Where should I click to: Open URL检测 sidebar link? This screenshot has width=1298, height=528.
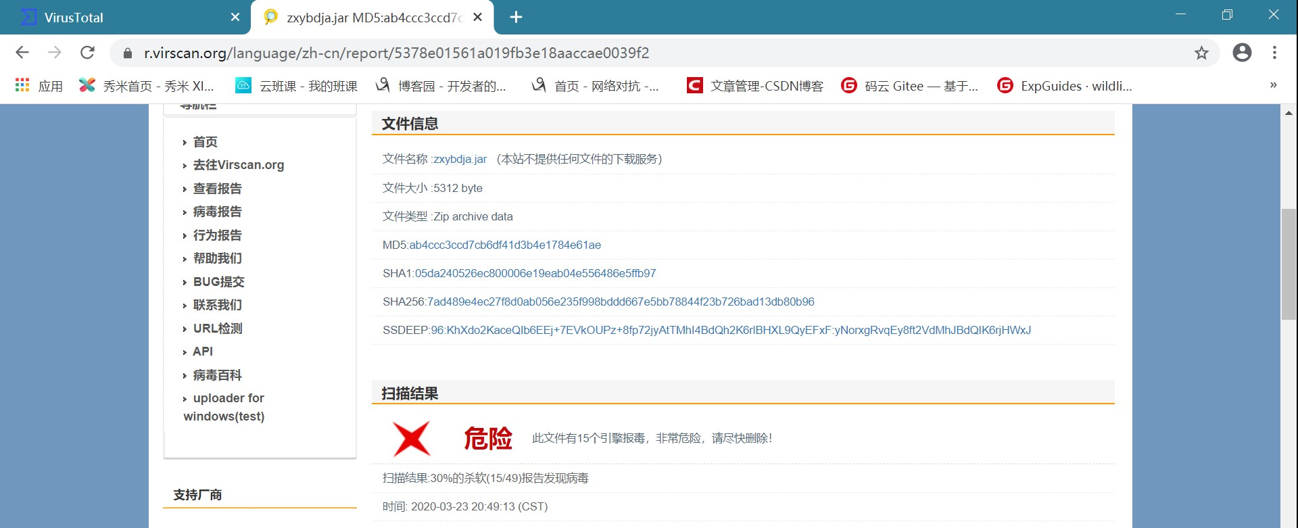pyautogui.click(x=218, y=329)
